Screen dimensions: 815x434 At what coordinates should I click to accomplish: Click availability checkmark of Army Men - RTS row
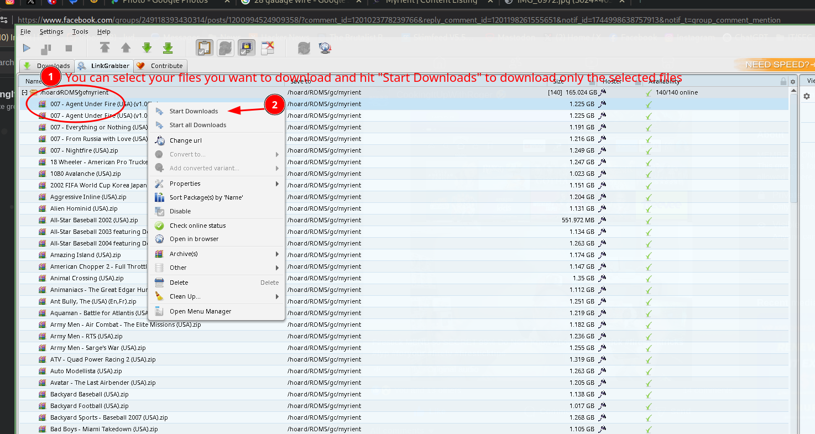coord(649,336)
